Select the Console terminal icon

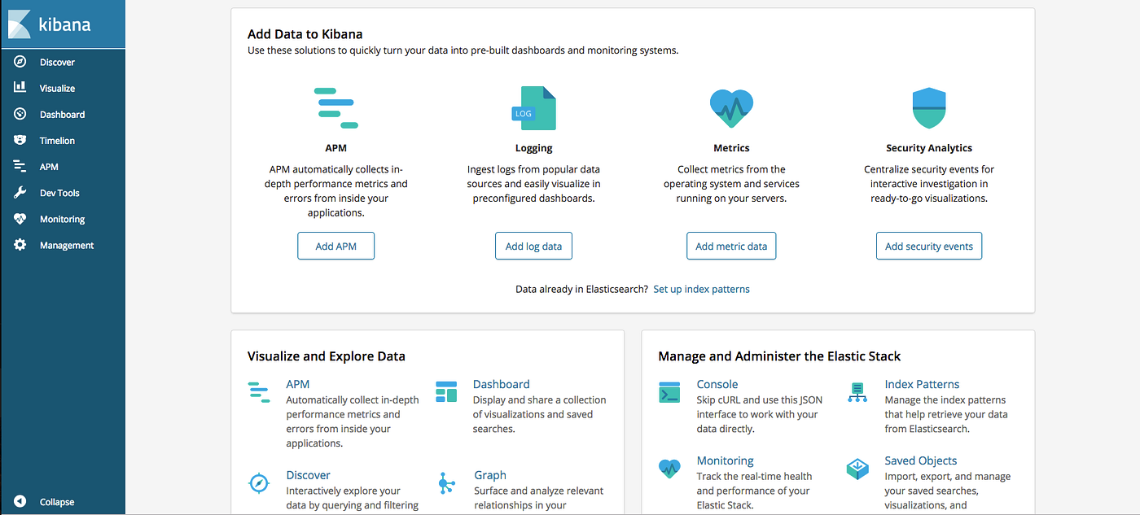click(669, 391)
